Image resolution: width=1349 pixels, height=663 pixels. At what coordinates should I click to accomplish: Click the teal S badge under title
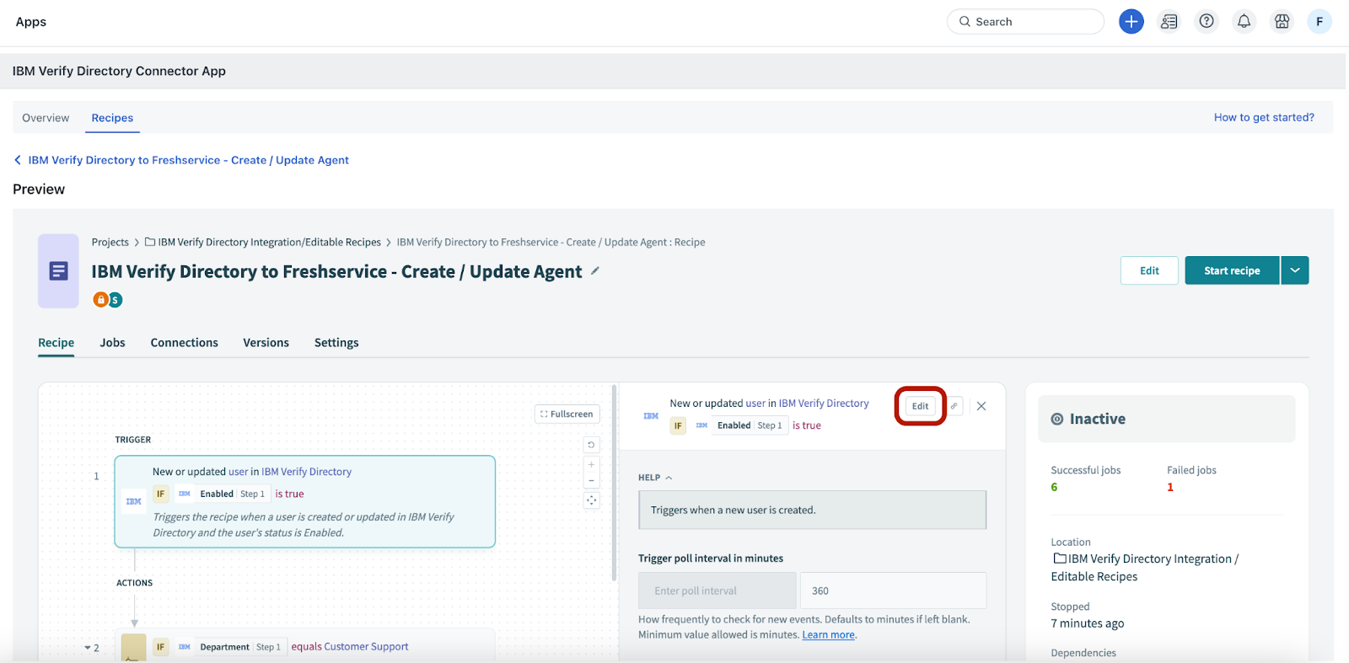(x=116, y=300)
